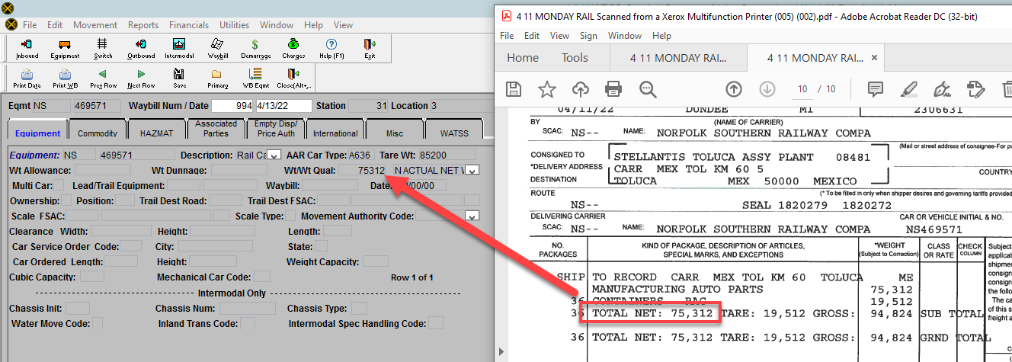Open Acrobat's Sign menu
Image resolution: width=1012 pixels, height=362 pixels.
588,35
